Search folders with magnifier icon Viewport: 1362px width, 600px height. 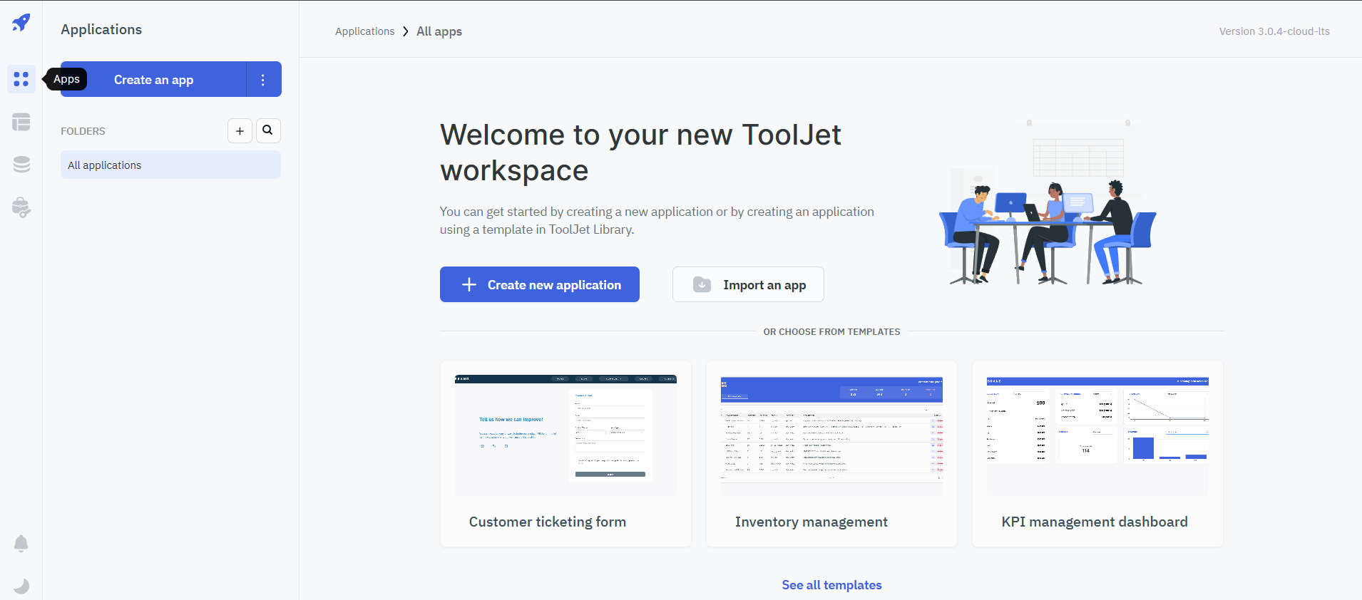[268, 130]
